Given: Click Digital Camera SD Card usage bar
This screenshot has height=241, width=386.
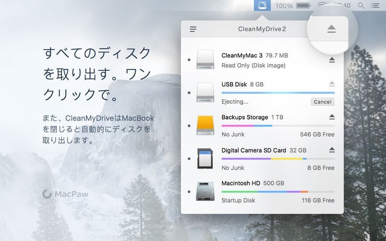Looking at the screenshot, I should (x=277, y=159).
